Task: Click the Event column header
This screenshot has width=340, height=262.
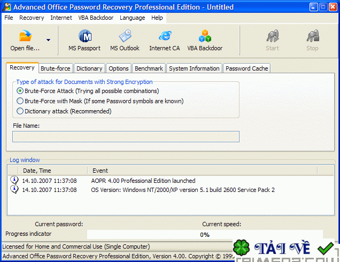Action: pyautogui.click(x=203, y=171)
